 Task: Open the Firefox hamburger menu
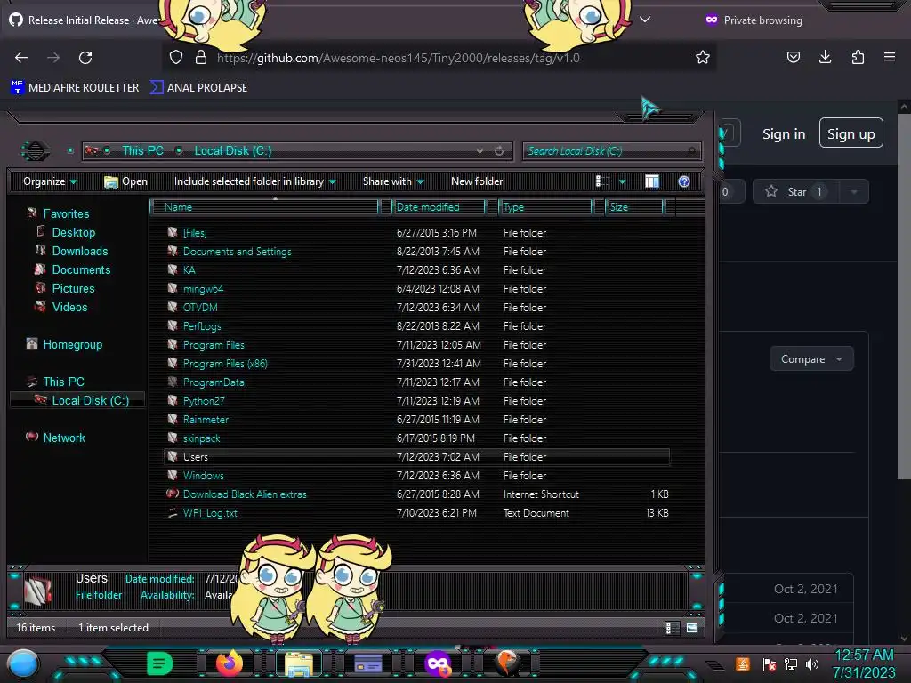click(890, 57)
